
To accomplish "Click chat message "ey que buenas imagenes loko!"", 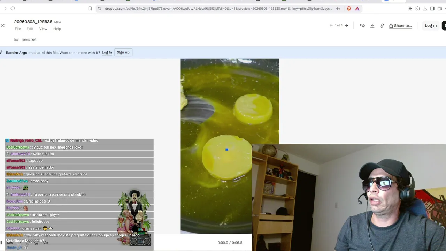I will [57, 147].
